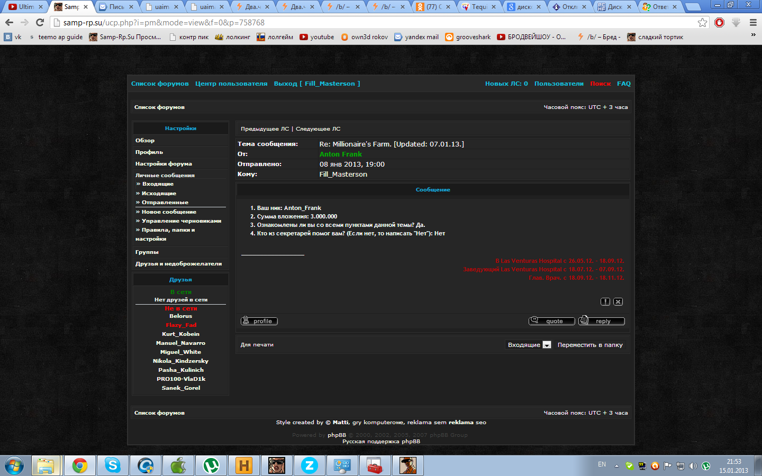The width and height of the screenshot is (762, 476).
Task: Show hidden system tray icons
Action: [x=616, y=466]
